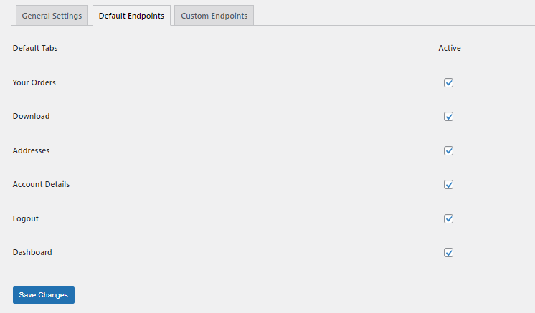Disable the Download tab checkbox
The width and height of the screenshot is (535, 313).
click(x=449, y=117)
